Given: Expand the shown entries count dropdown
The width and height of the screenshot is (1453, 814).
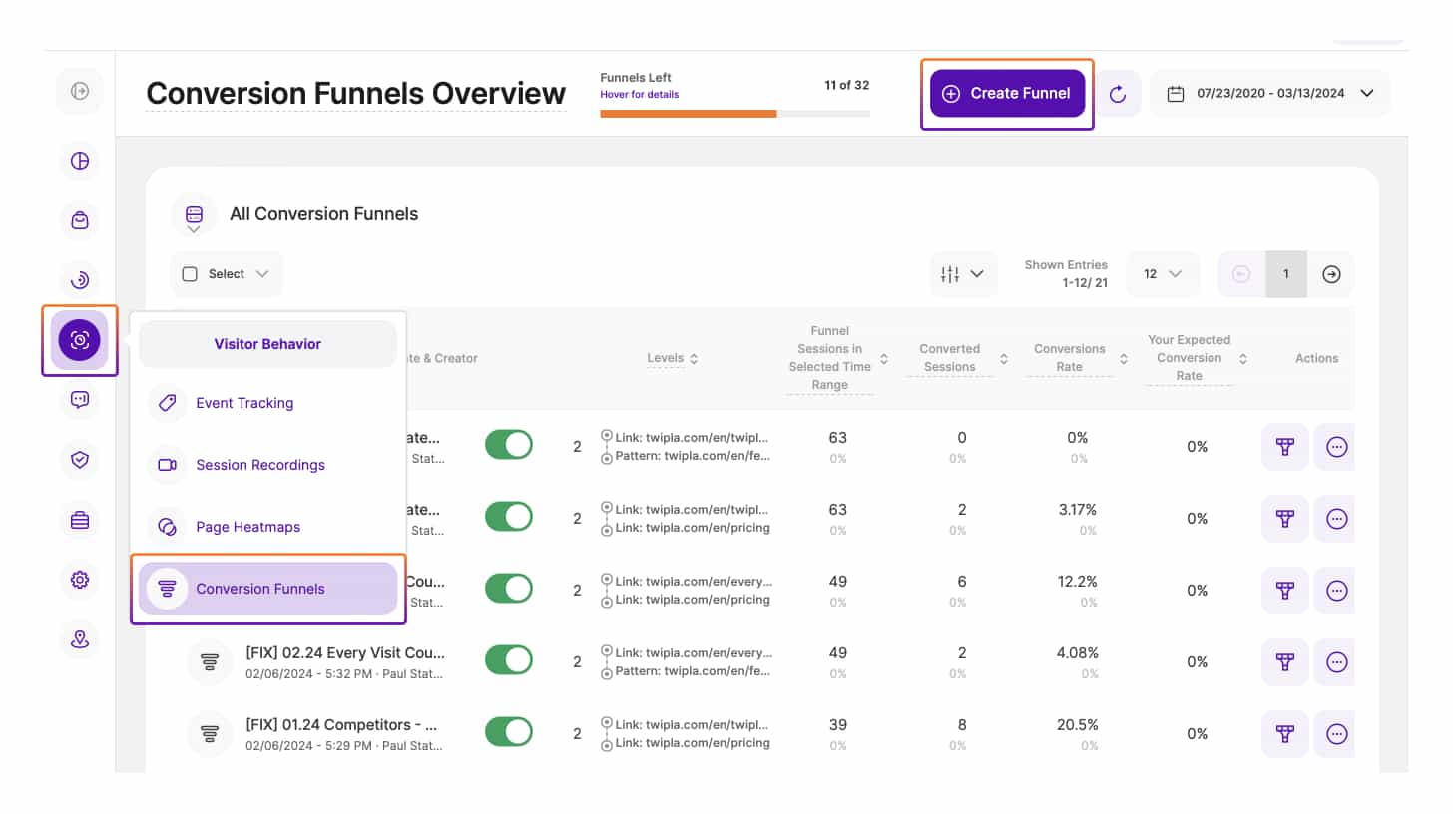Looking at the screenshot, I should [1162, 274].
